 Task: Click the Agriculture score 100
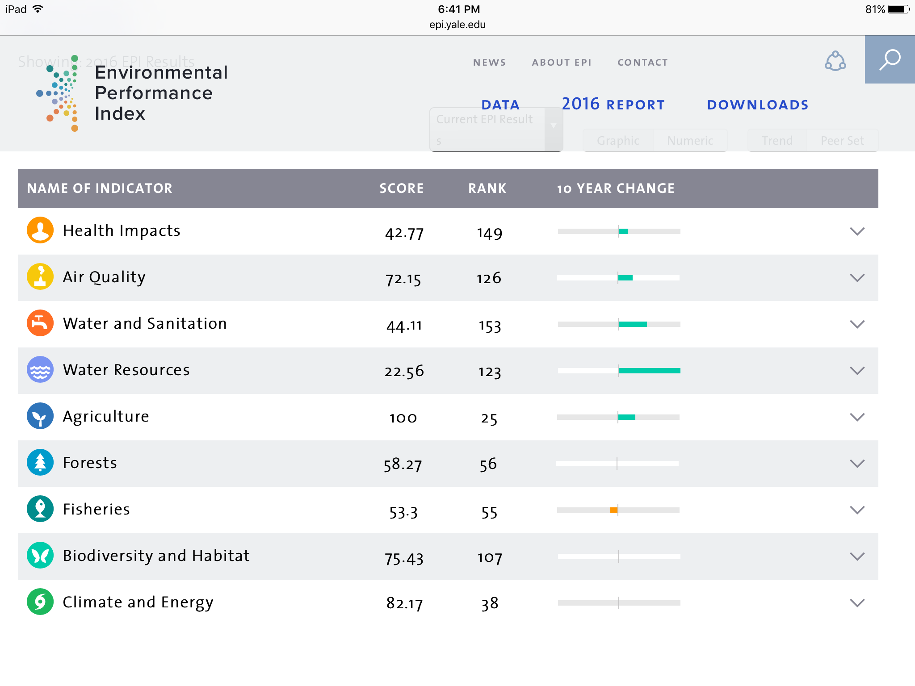tap(403, 418)
